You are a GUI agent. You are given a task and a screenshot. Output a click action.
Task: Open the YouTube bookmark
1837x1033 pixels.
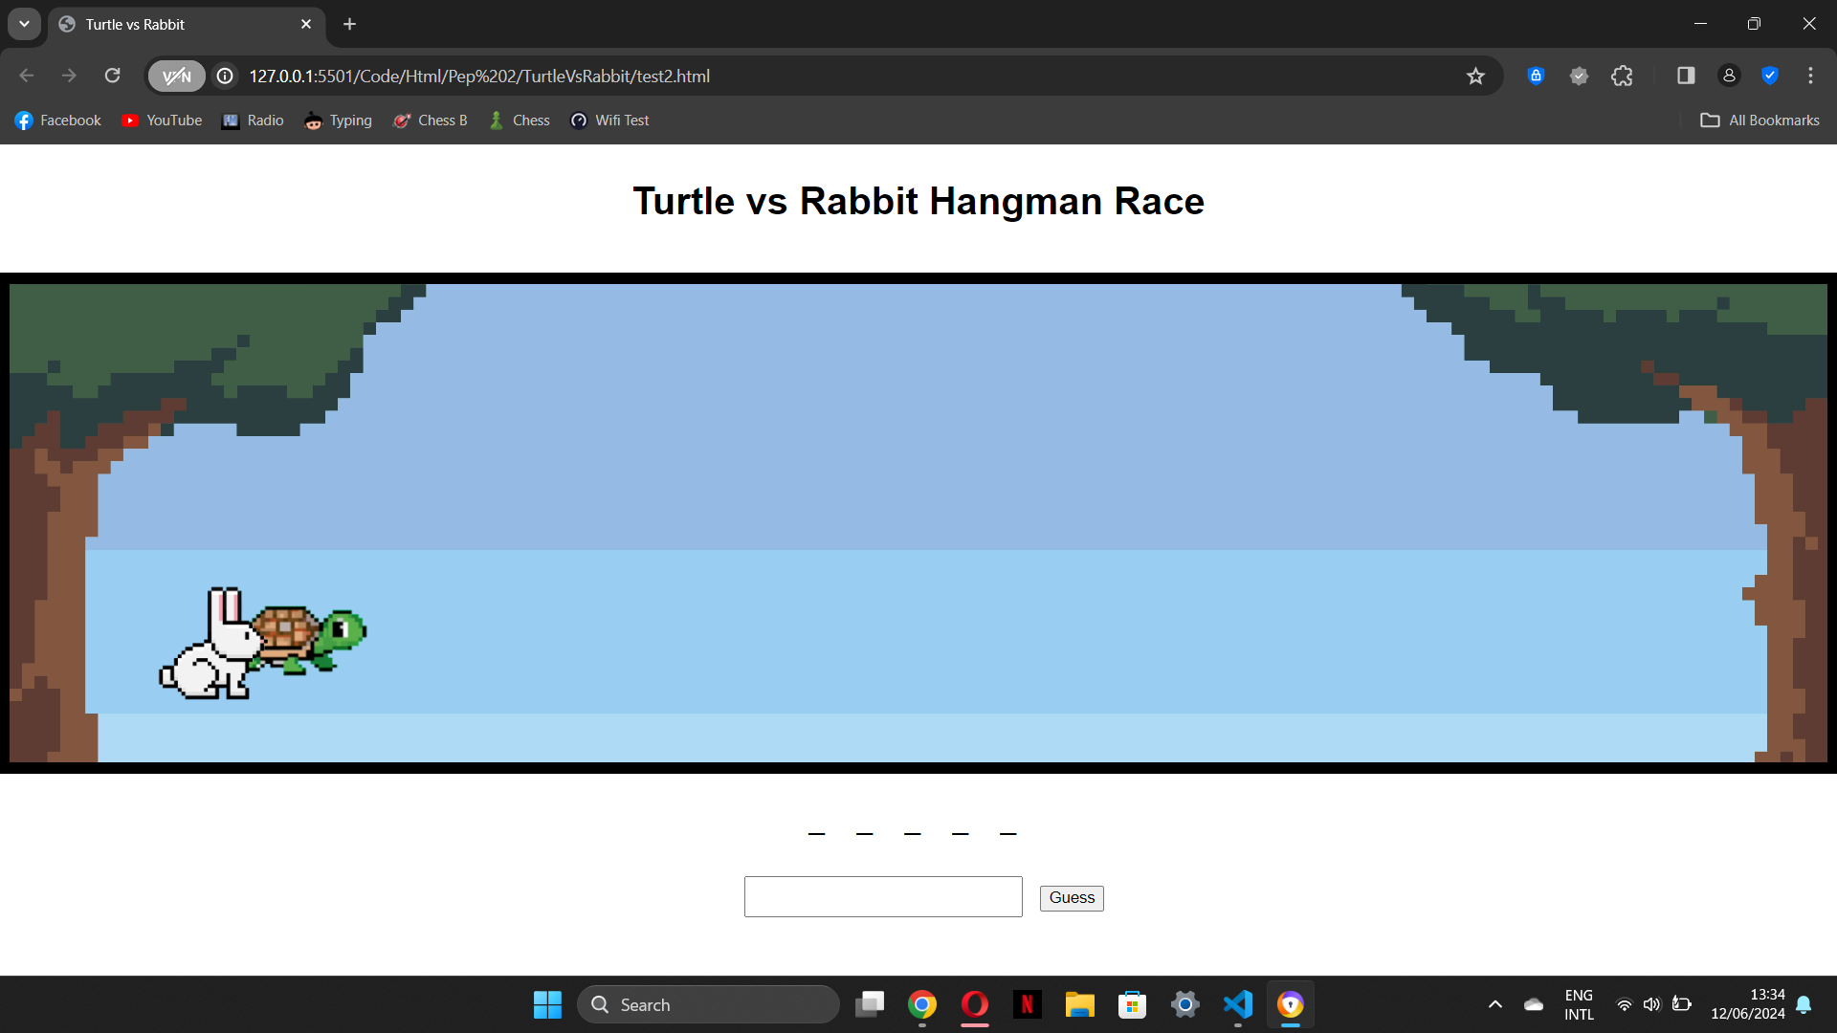pyautogui.click(x=162, y=121)
